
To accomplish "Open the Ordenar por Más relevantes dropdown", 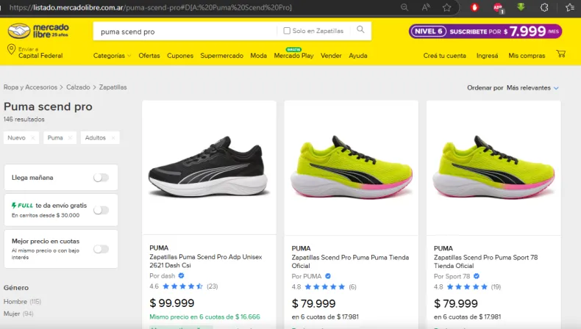I will (x=532, y=88).
